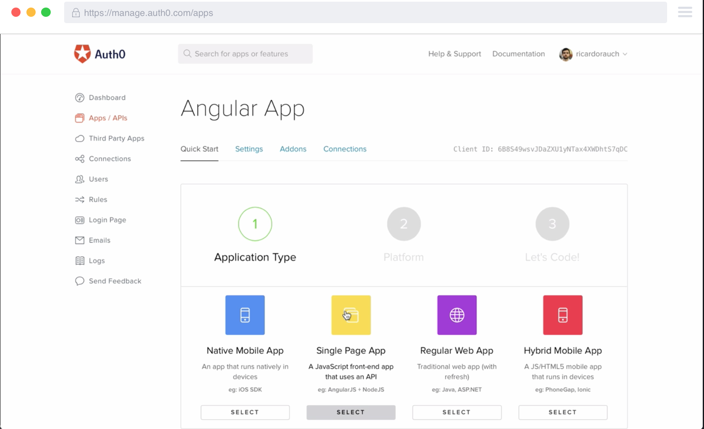Open Login Page in the sidebar
The width and height of the screenshot is (704, 429).
107,220
